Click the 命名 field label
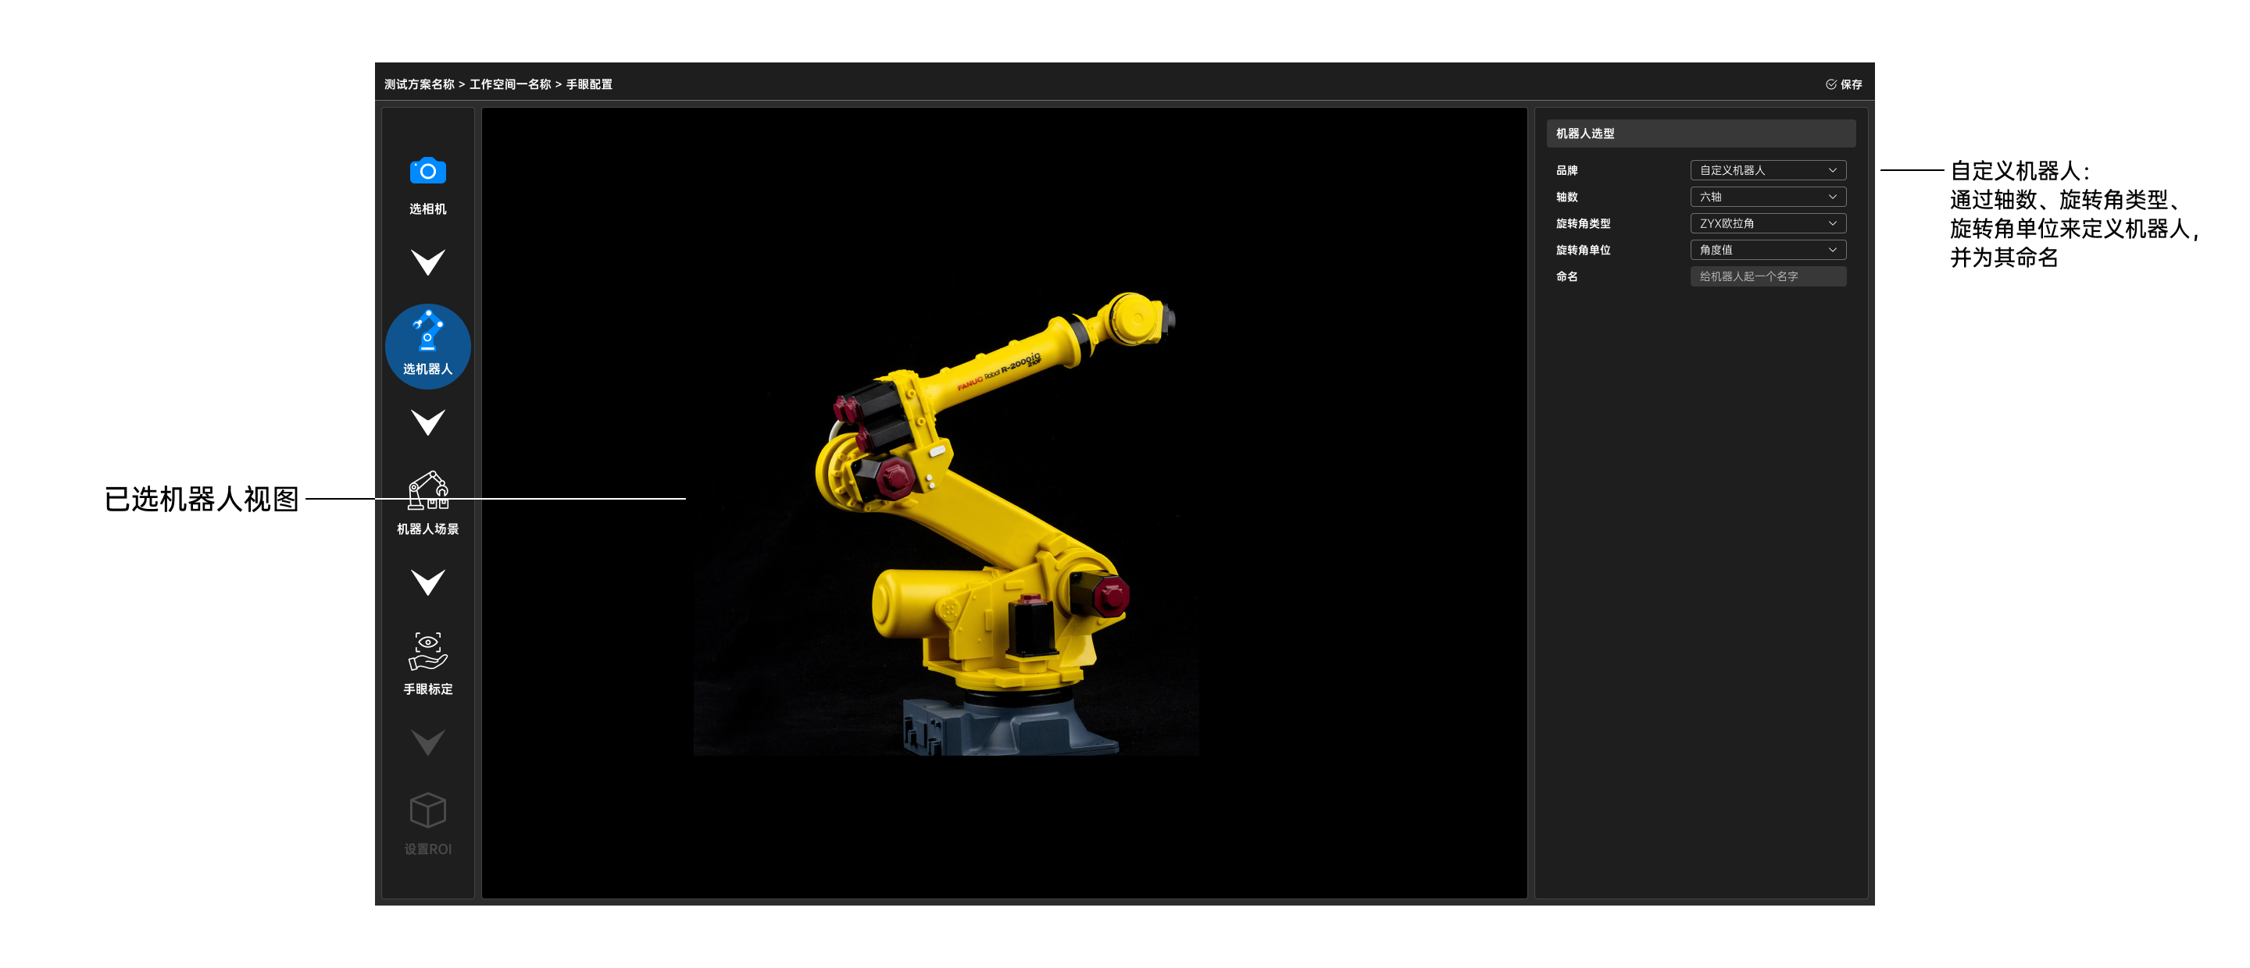Viewport: 2250px width, 968px height. (x=1566, y=276)
